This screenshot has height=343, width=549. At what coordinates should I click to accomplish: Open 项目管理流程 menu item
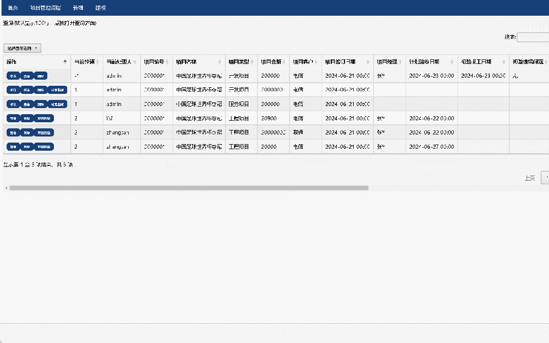tap(45, 8)
